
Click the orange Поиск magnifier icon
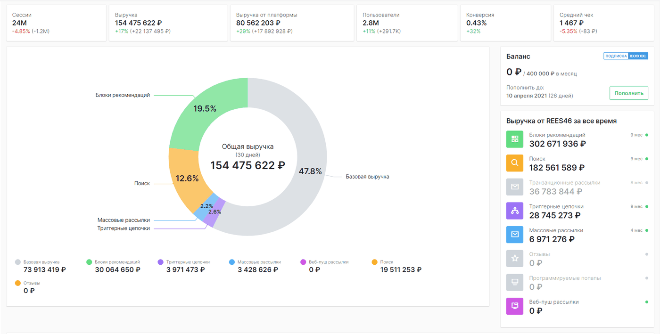515,163
